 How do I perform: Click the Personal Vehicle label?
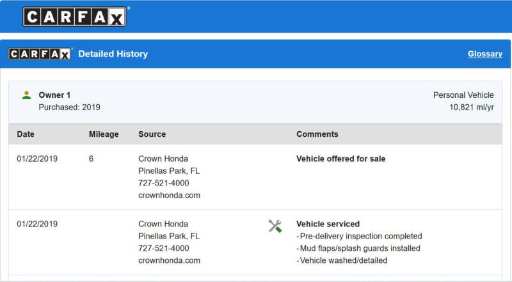click(x=463, y=95)
